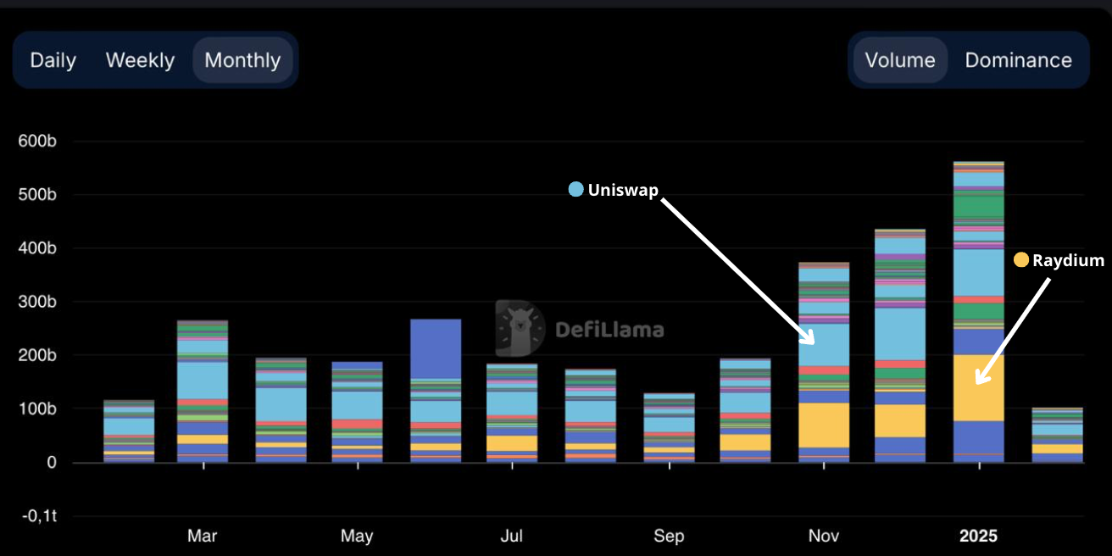Select the Weekly interval tab
Screen dimensions: 1112x556
(140, 60)
